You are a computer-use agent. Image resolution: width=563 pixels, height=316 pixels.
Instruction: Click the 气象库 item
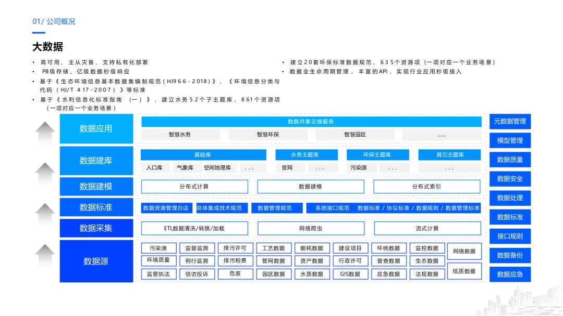(x=185, y=167)
